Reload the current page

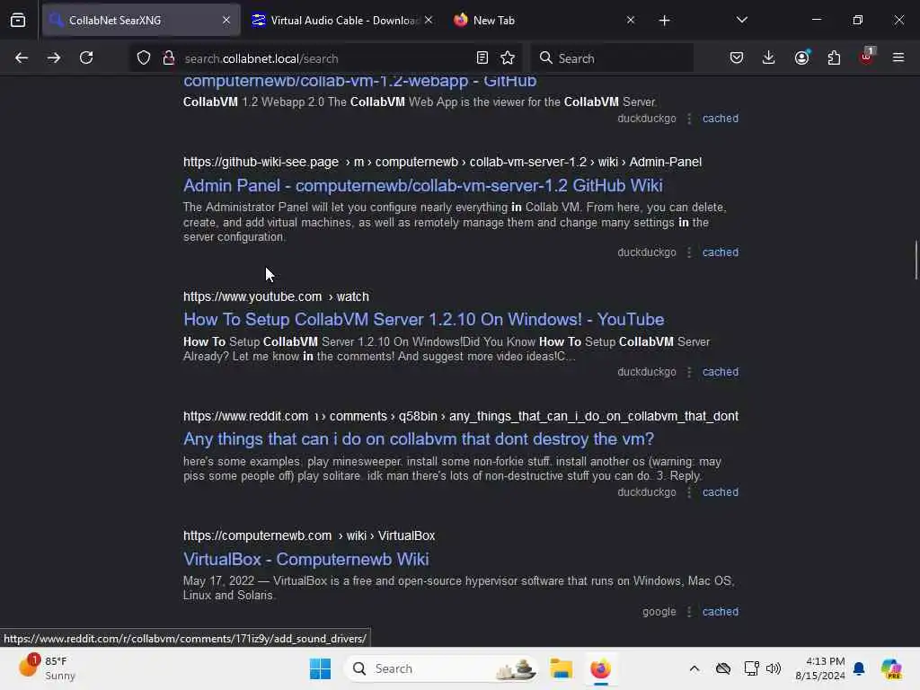(86, 57)
